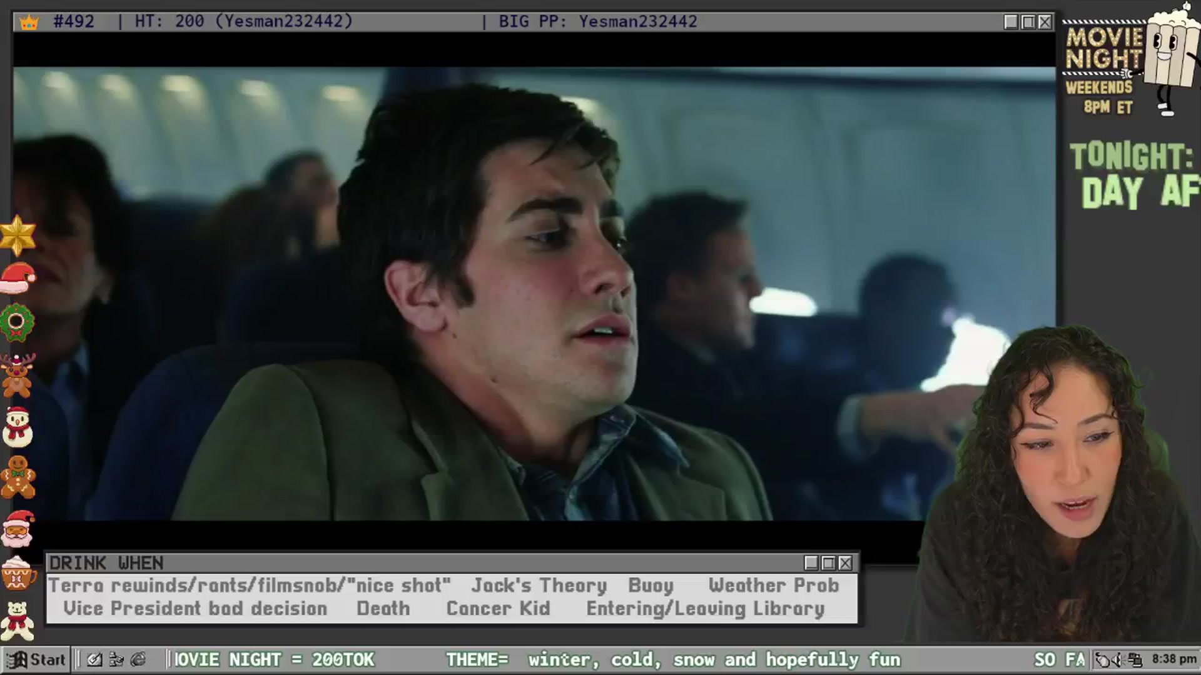Close the main movie window

click(1045, 22)
